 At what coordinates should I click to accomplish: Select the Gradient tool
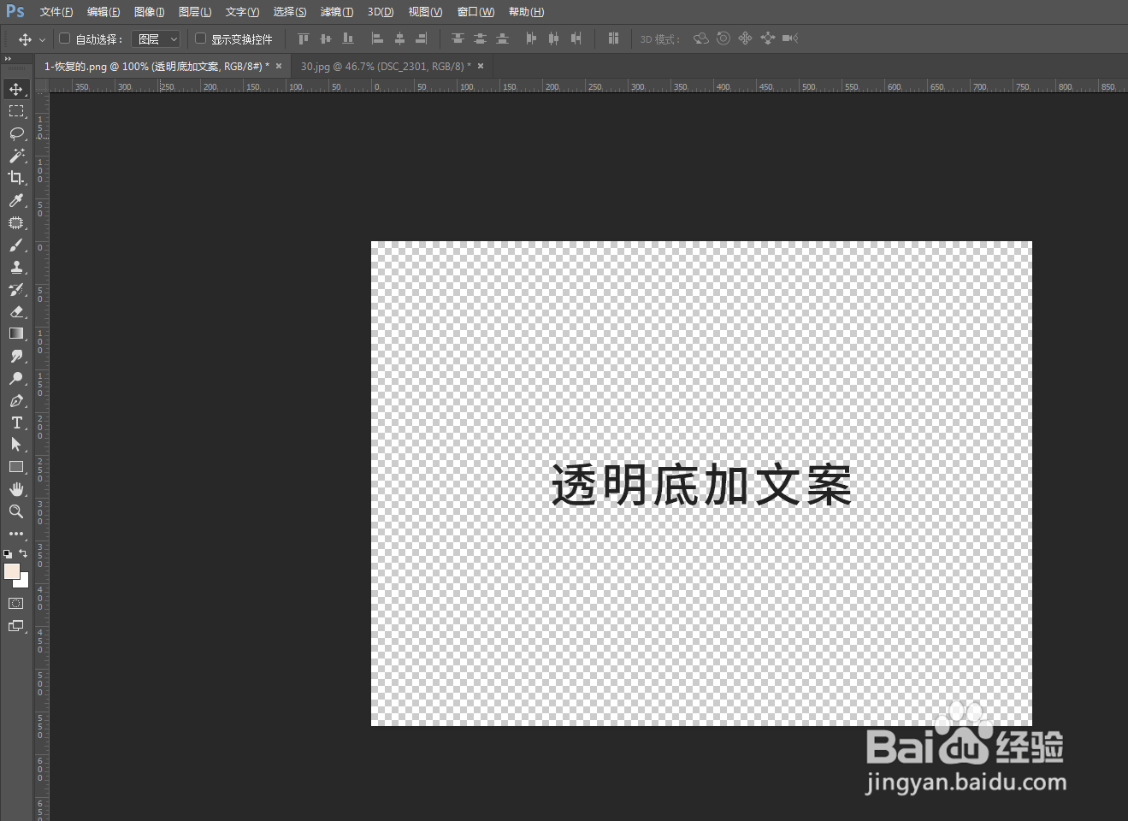point(16,334)
